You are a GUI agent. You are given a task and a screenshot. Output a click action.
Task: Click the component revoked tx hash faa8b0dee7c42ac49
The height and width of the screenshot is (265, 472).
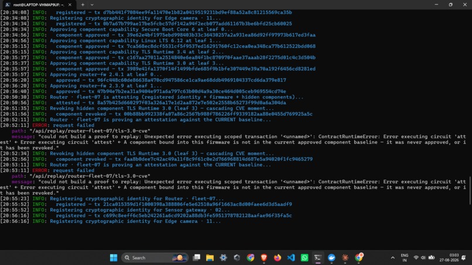pyautogui.click(x=218, y=160)
